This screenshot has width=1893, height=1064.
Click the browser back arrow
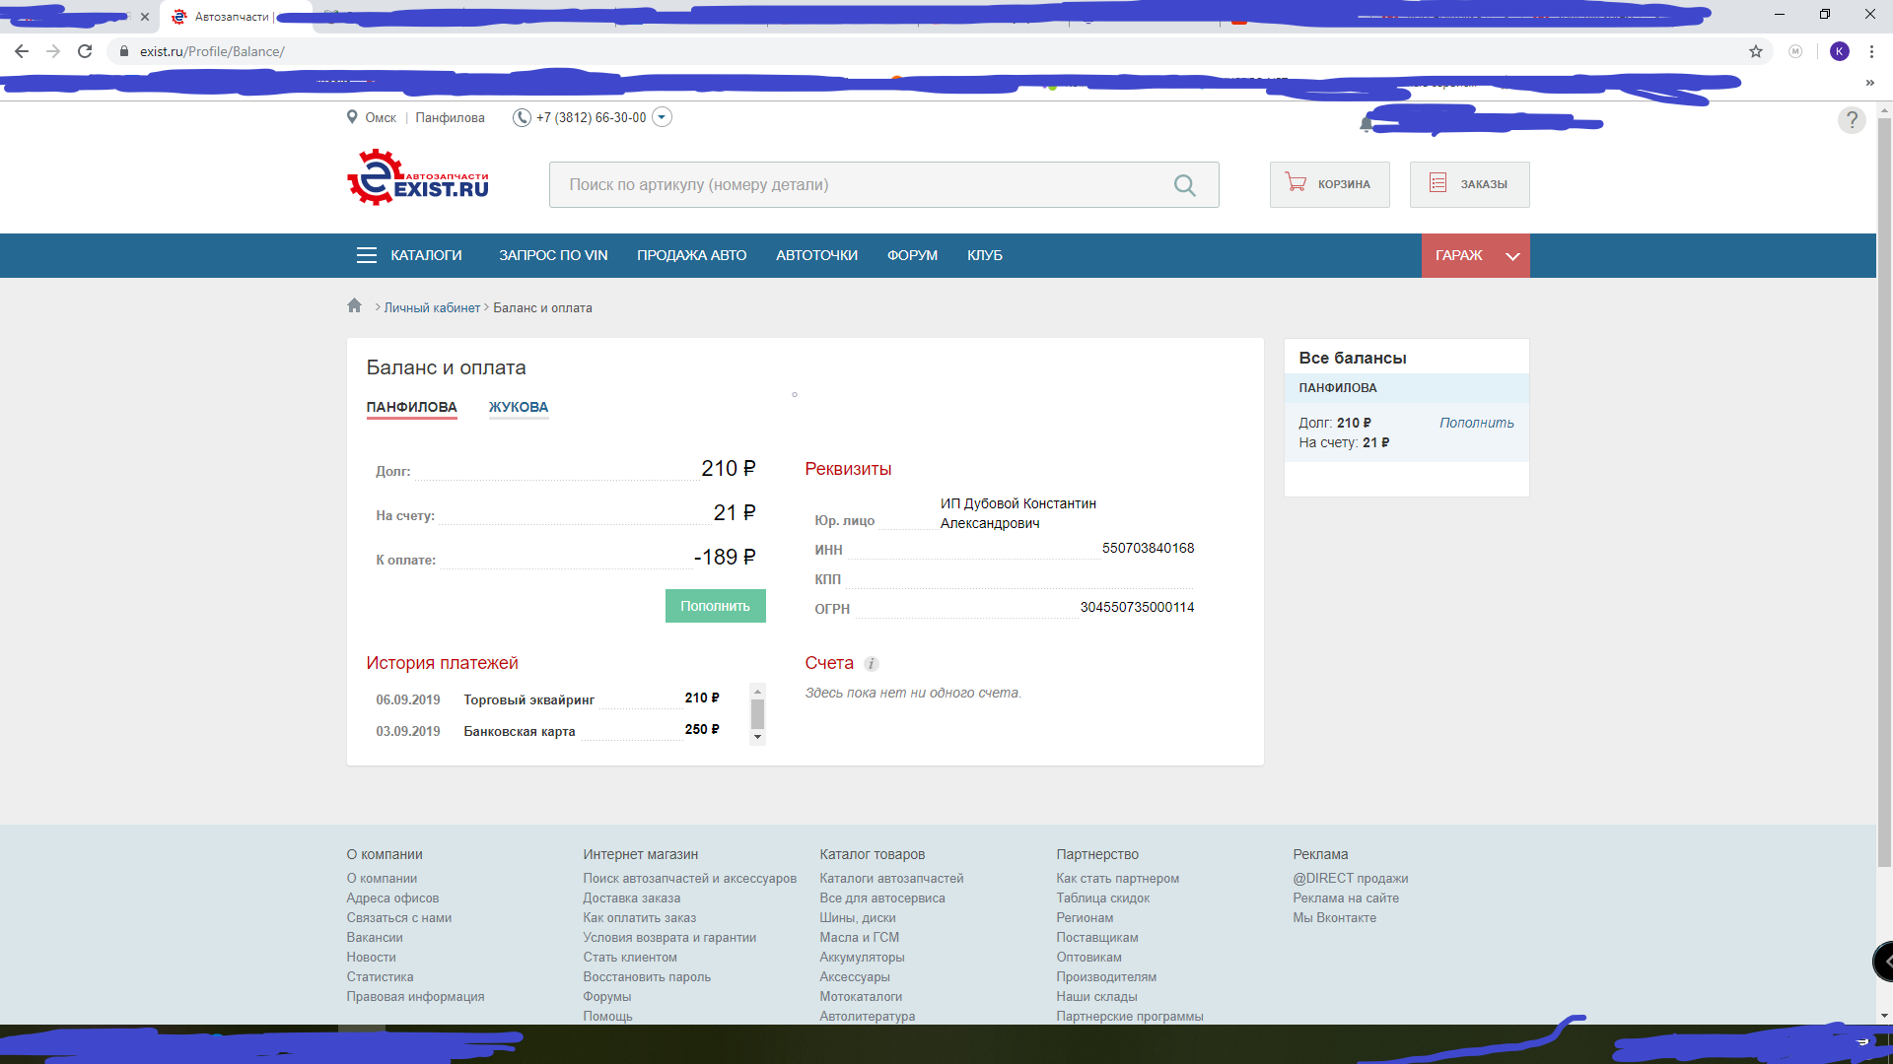(x=22, y=51)
